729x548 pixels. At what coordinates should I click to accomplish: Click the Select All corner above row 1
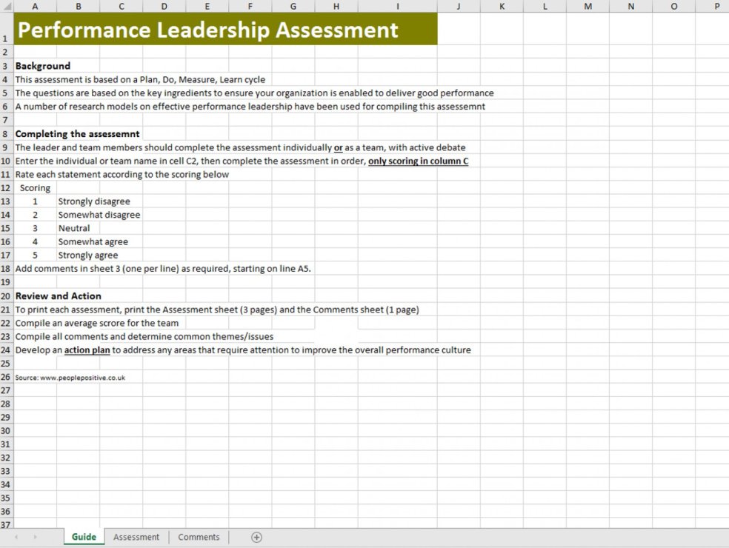pos(7,6)
